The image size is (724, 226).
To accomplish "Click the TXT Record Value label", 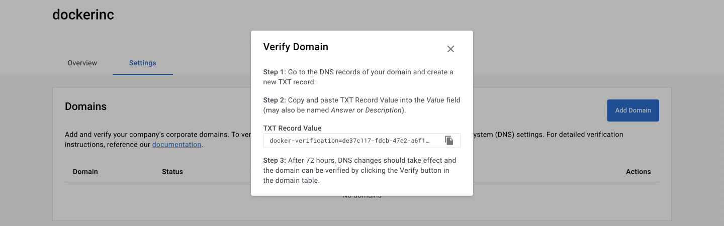I will [x=293, y=128].
